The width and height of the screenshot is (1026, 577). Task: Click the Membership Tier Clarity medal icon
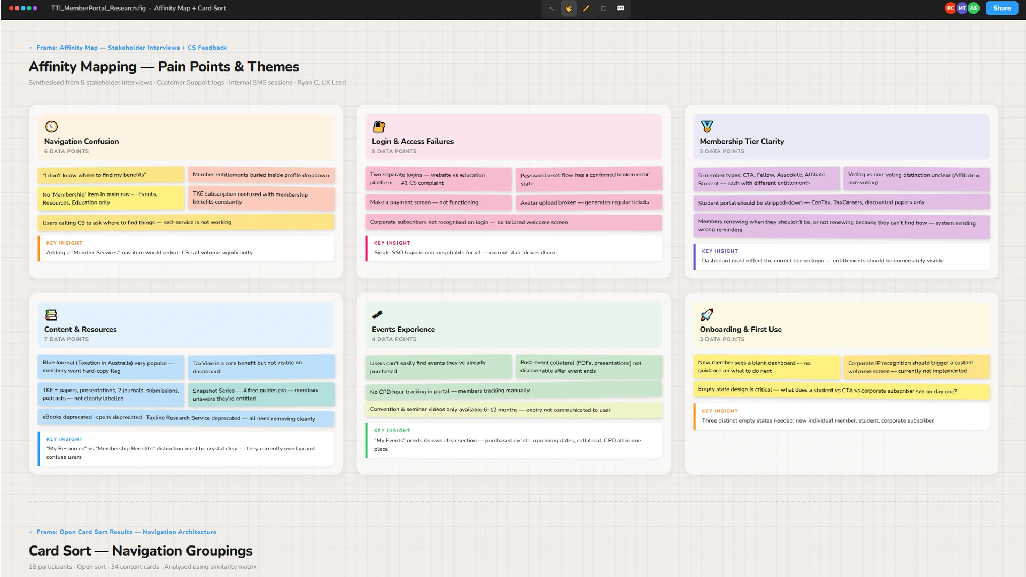(707, 127)
